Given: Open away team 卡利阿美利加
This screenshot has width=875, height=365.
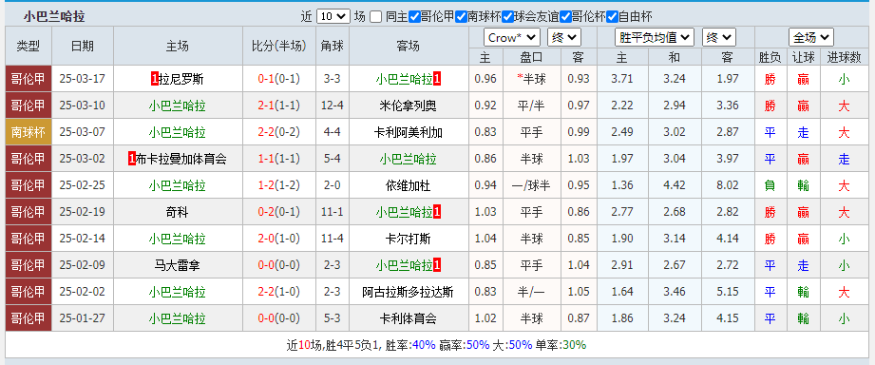Looking at the screenshot, I should pyautogui.click(x=408, y=132).
